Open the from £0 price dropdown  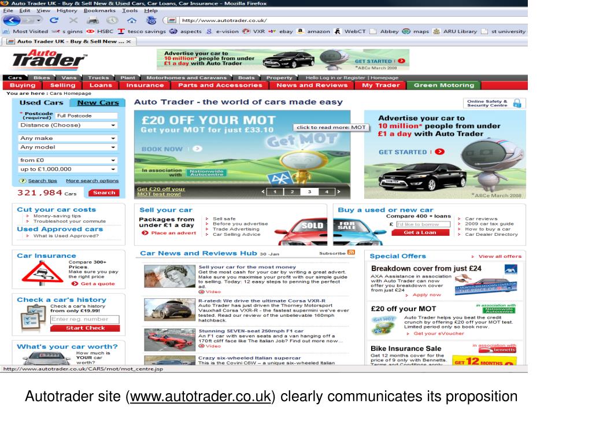click(x=68, y=160)
